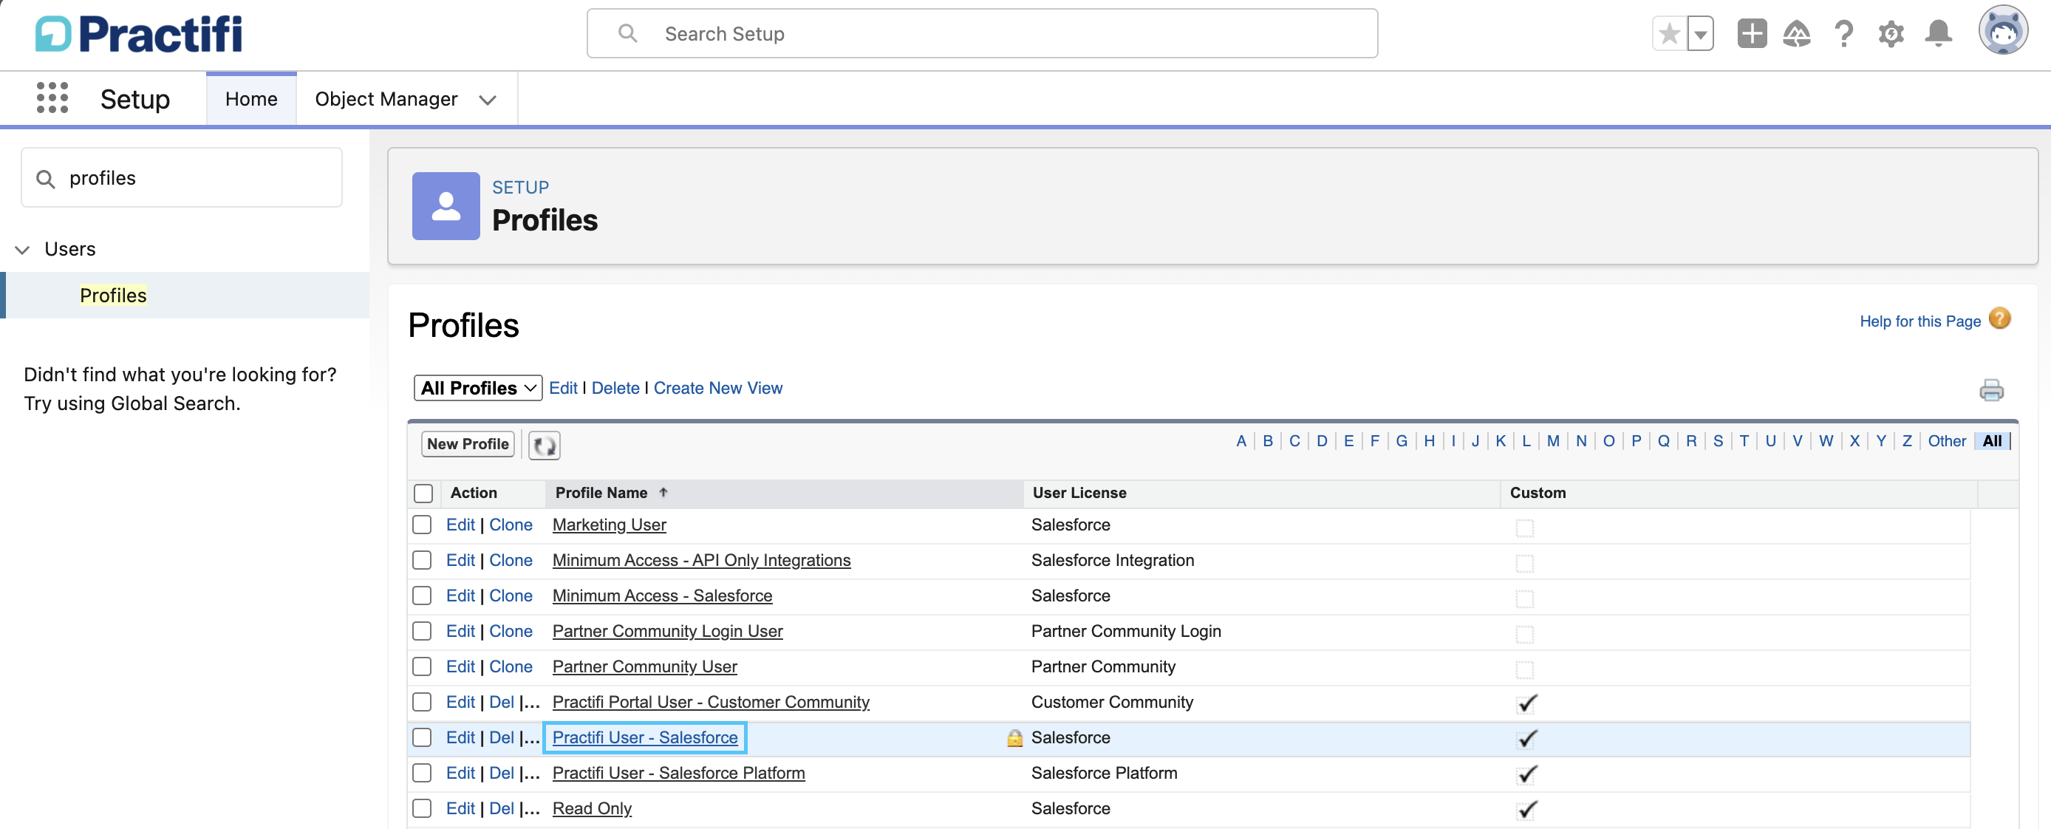The image size is (2051, 829).
Task: Open the global actions plus icon
Action: [1752, 33]
